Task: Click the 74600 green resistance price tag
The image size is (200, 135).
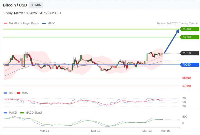Action: pyautogui.click(x=189, y=29)
